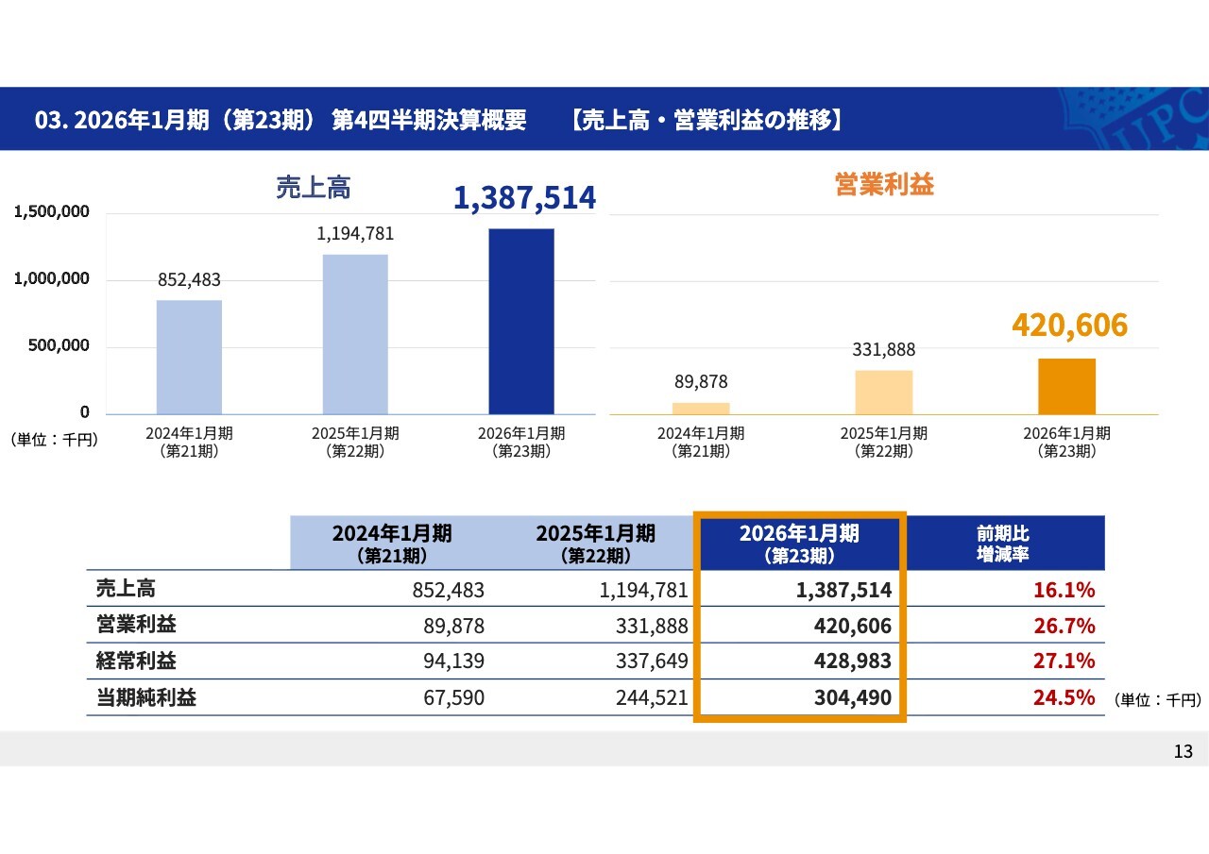The image size is (1209, 854).
Task: Click the 経常利益 row label
Action: [x=136, y=661]
